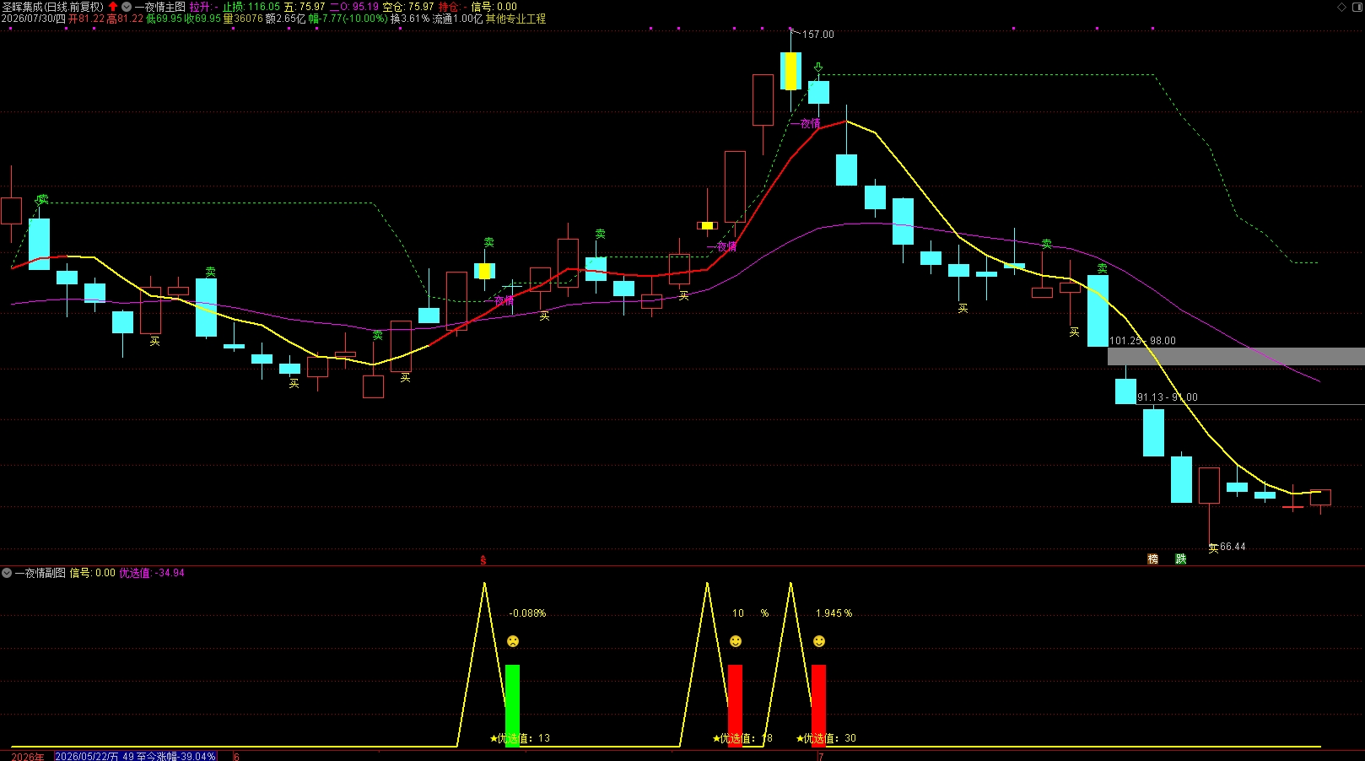Click the smiley face below 1.945 %

[x=819, y=641]
